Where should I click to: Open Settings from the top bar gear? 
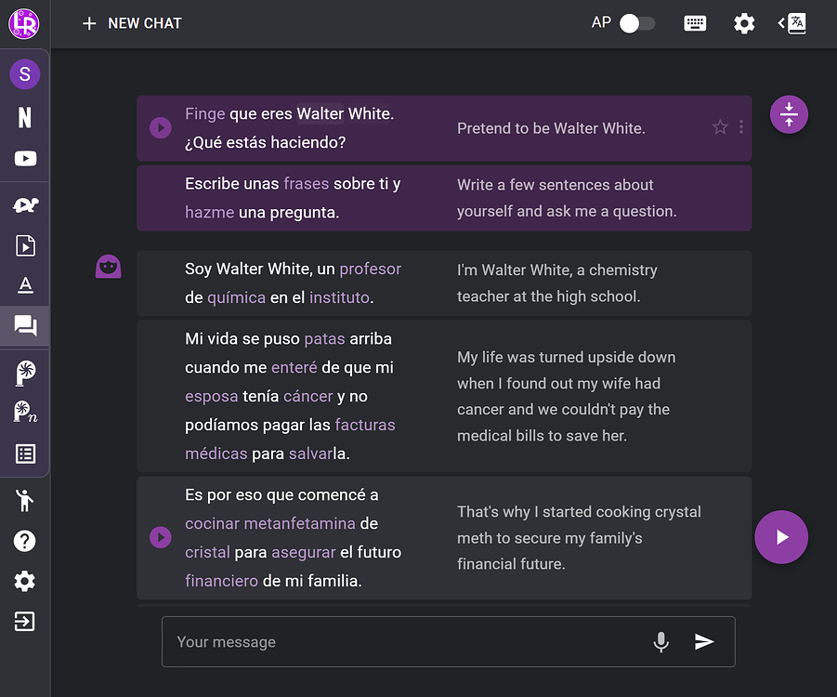coord(744,22)
